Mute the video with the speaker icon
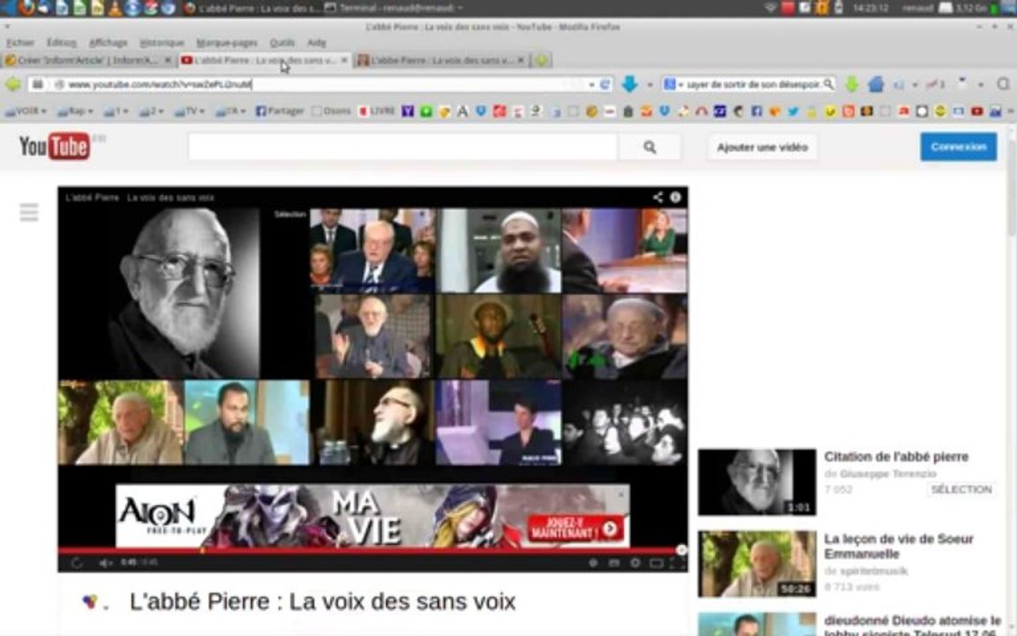 tap(106, 563)
